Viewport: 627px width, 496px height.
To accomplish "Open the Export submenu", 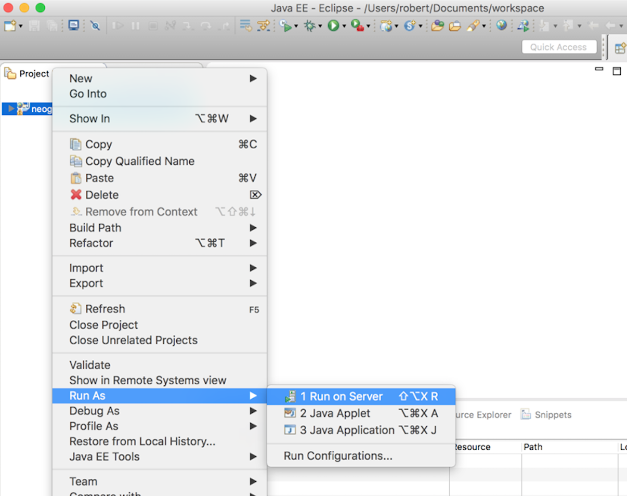I will pyautogui.click(x=160, y=283).
